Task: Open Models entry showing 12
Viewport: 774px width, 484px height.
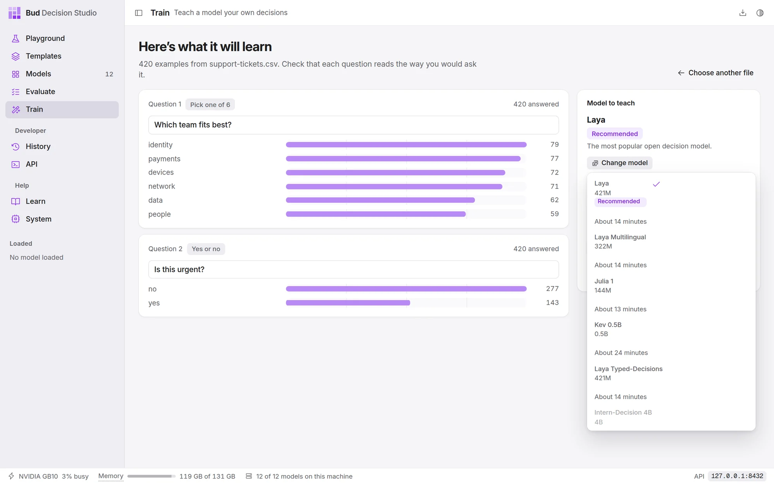Action: tap(62, 74)
